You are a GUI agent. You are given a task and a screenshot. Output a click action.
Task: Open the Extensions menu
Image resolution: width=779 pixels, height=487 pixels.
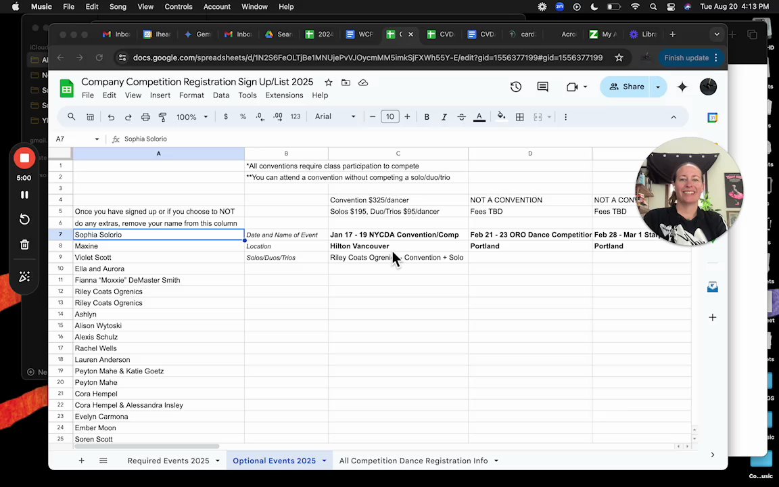284,95
